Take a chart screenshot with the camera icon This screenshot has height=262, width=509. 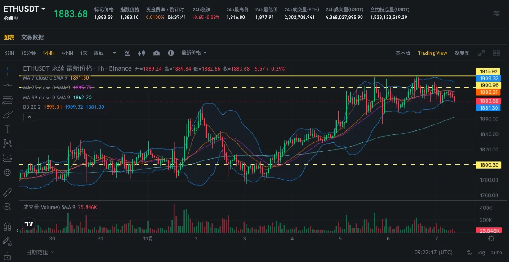156,53
